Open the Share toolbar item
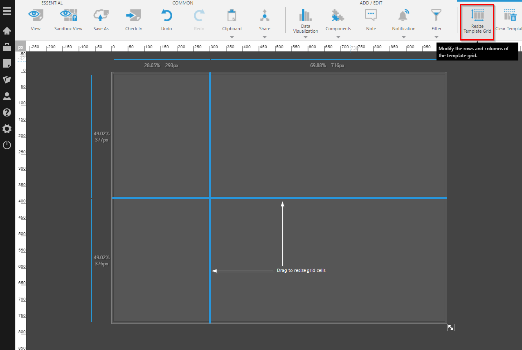 [265, 20]
